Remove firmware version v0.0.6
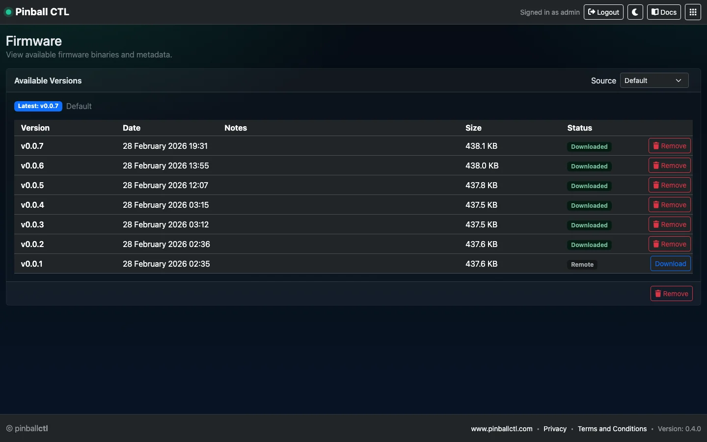707x442 pixels. point(669,166)
